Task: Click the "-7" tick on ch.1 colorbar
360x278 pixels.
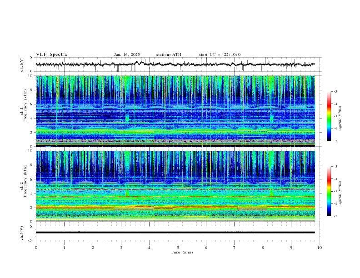Action: pos(335,141)
